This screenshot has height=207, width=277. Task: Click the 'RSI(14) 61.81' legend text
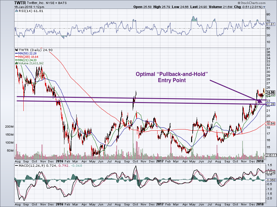[31, 11]
